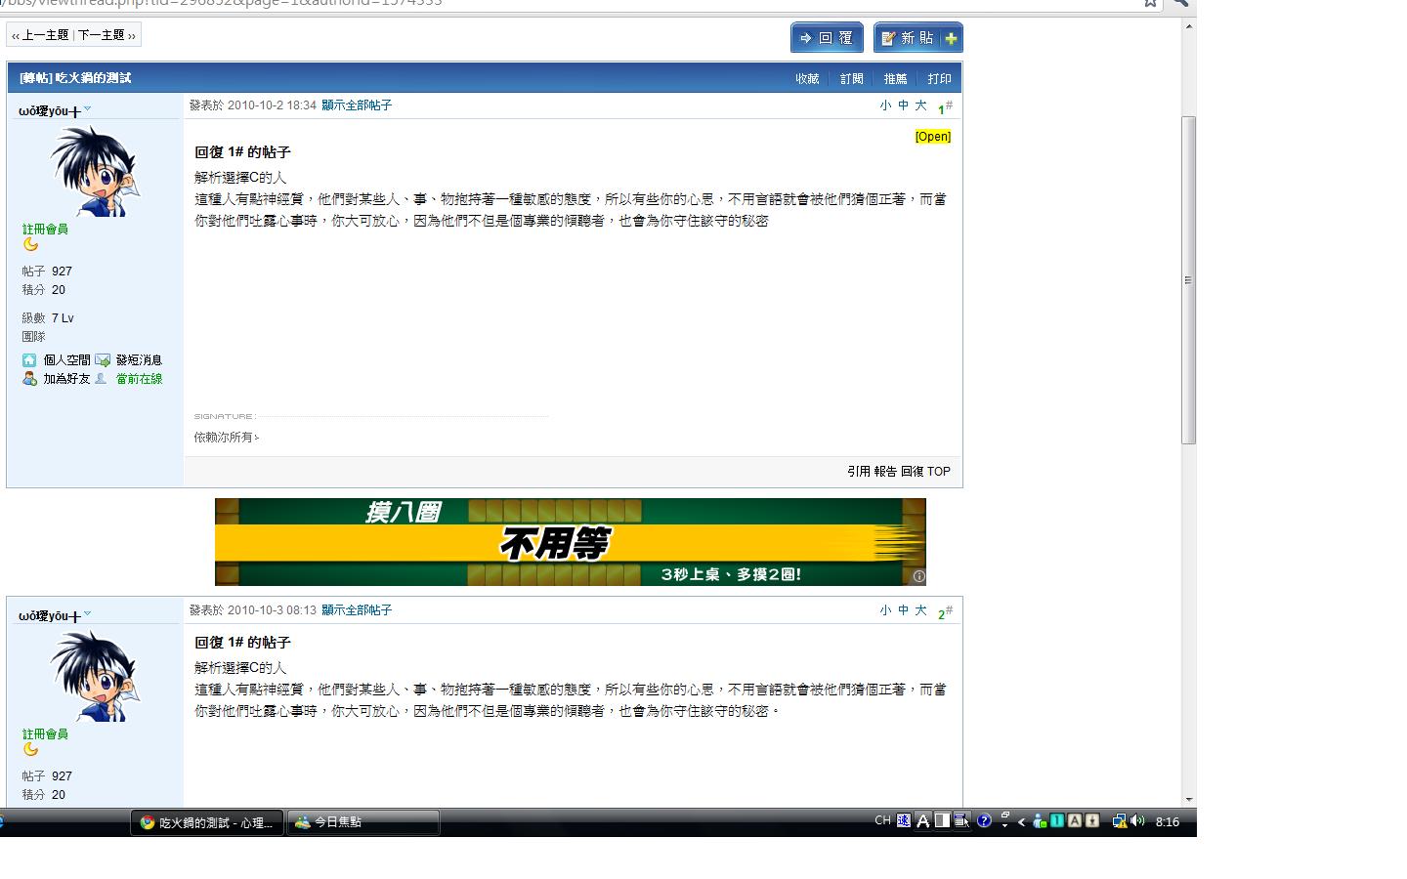Set small font 小 for post 1
This screenshot has height=879, width=1407.
(x=885, y=105)
